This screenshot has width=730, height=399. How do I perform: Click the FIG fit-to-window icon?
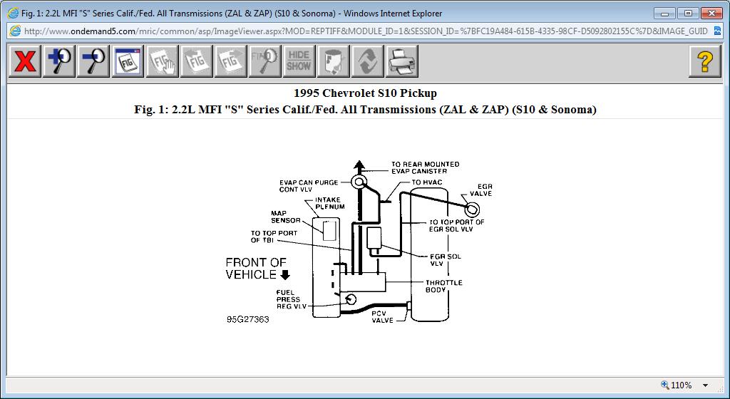(x=128, y=61)
